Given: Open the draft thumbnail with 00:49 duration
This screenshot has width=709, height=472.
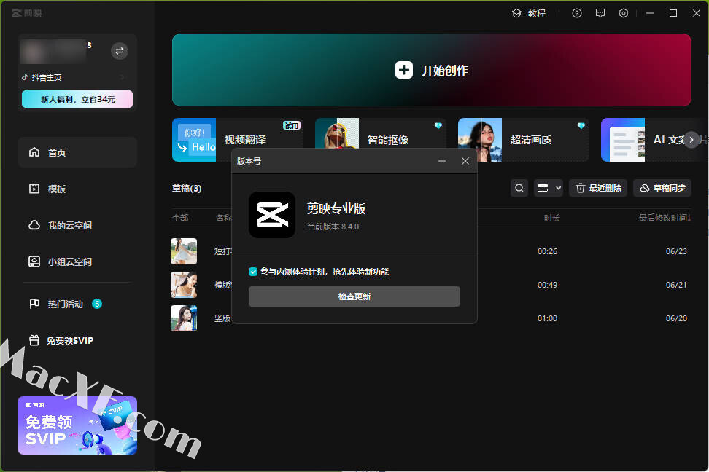Looking at the screenshot, I should (x=184, y=285).
